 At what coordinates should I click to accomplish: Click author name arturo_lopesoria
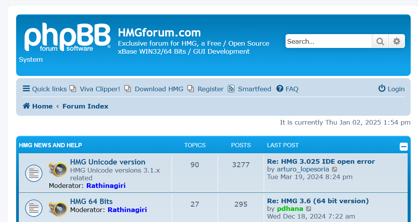[x=303, y=169]
